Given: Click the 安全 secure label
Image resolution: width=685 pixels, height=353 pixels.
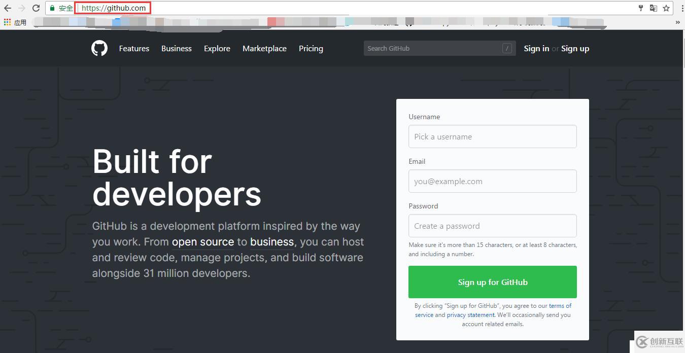Looking at the screenshot, I should pyautogui.click(x=66, y=8).
